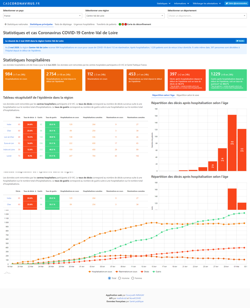Select the Total radio button
250x308 pixels.
coord(110,278)
